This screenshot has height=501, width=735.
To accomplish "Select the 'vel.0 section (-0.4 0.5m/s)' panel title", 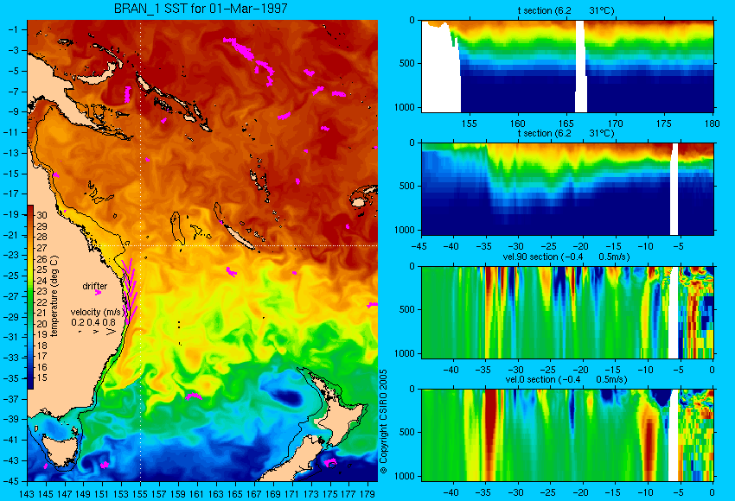I will coord(566,379).
